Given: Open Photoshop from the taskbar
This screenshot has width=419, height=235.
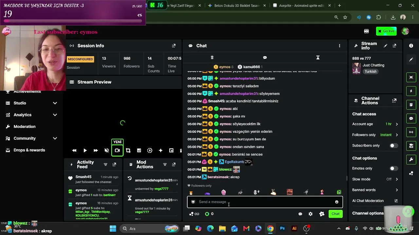Looking at the screenshot, I should coord(282,228).
